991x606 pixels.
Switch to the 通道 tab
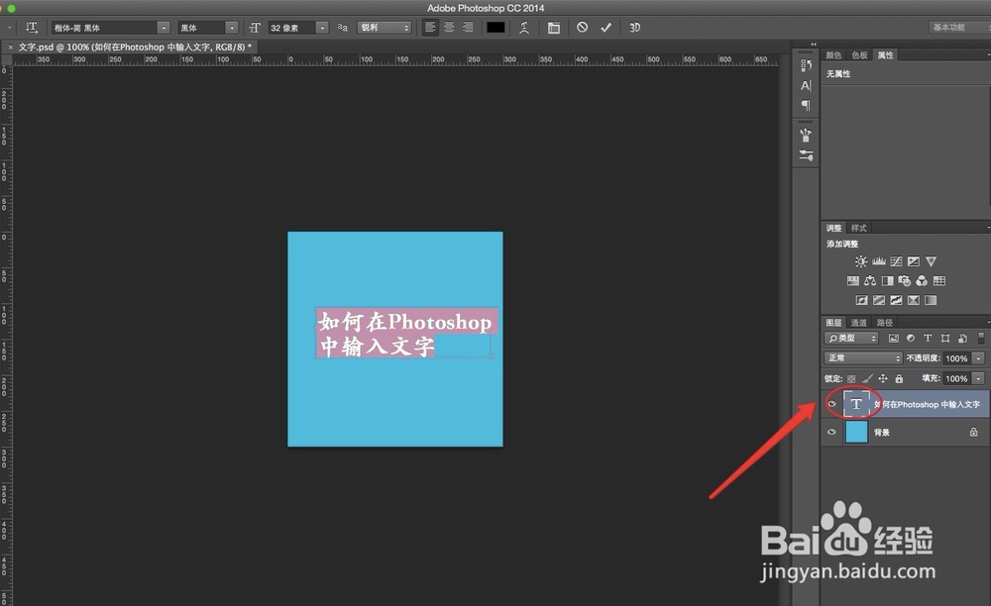[858, 323]
